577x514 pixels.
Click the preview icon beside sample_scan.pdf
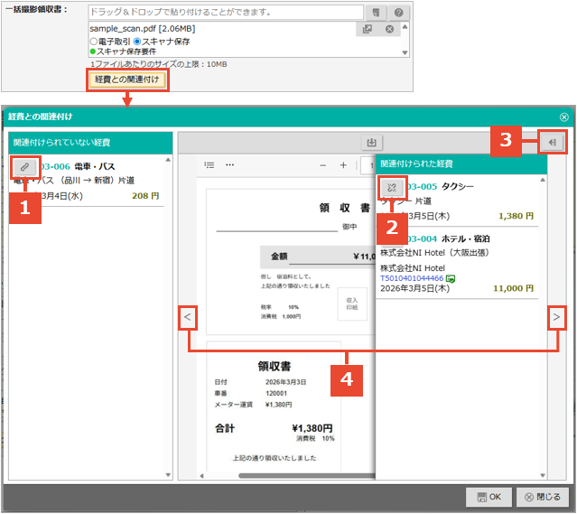(x=368, y=30)
